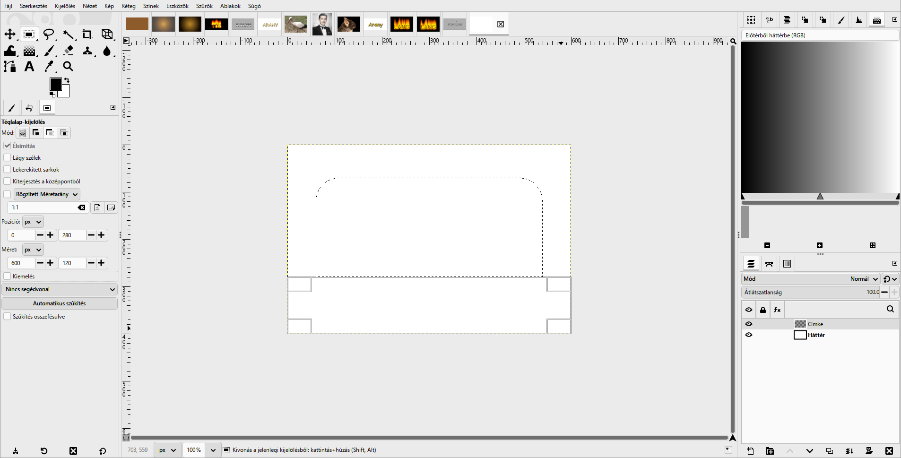
Task: Select the Free Select lasso tool
Action: (x=49, y=34)
